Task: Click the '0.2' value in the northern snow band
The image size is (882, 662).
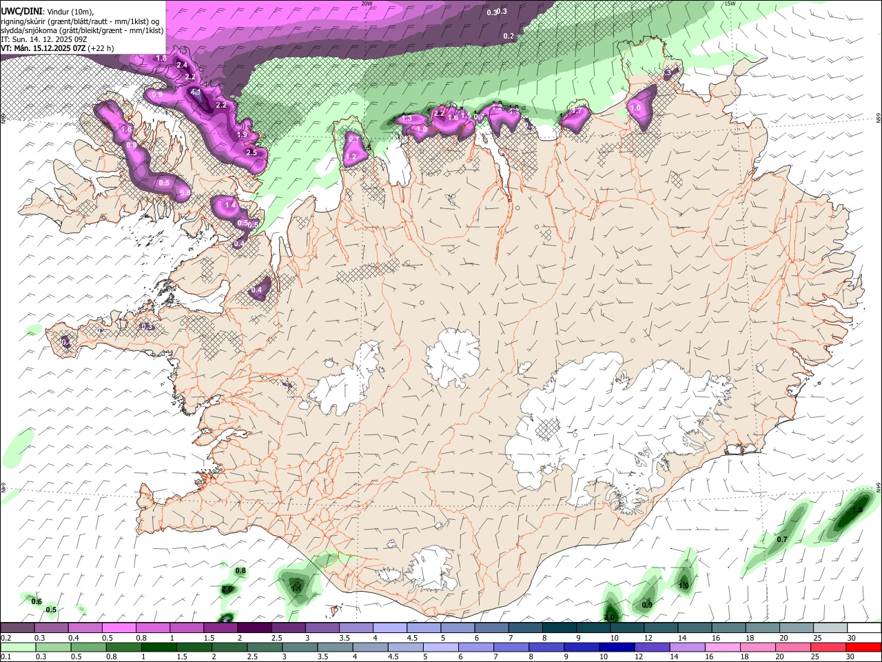Action: click(509, 36)
